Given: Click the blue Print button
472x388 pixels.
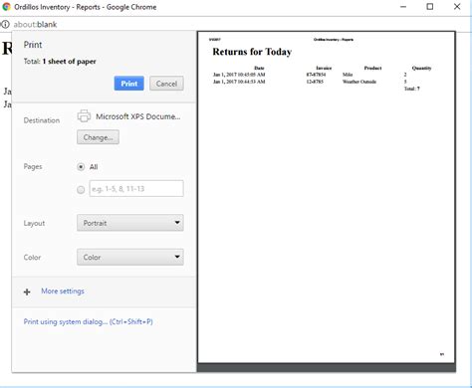Looking at the screenshot, I should tap(128, 84).
